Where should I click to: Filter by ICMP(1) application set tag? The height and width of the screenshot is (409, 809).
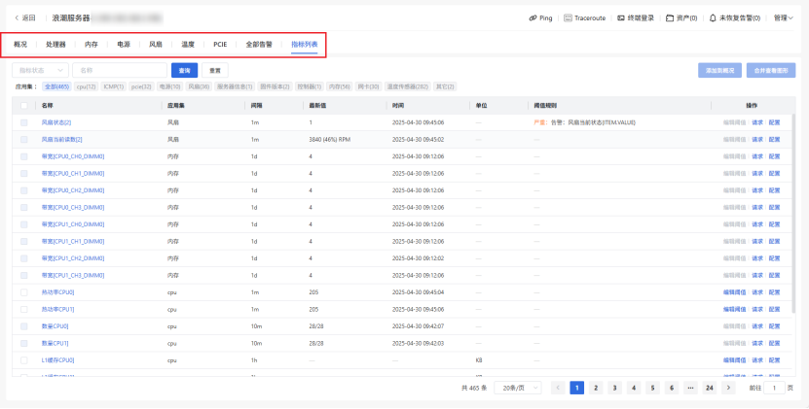click(114, 86)
